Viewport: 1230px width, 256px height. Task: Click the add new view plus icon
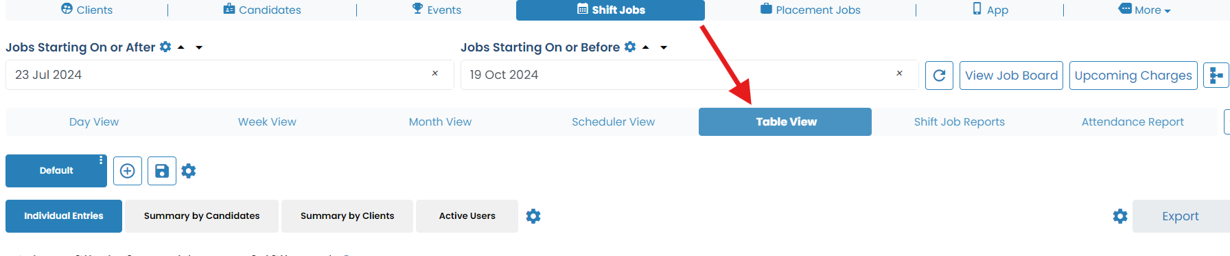point(128,171)
